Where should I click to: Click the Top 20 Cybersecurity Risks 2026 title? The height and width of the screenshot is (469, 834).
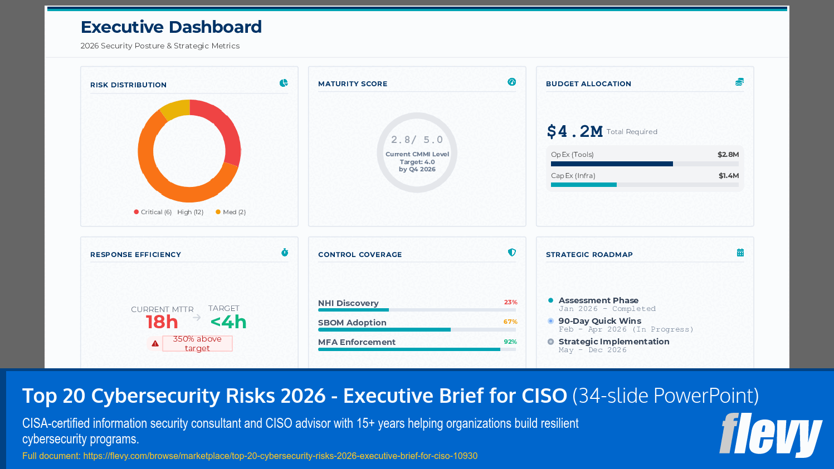click(293, 396)
